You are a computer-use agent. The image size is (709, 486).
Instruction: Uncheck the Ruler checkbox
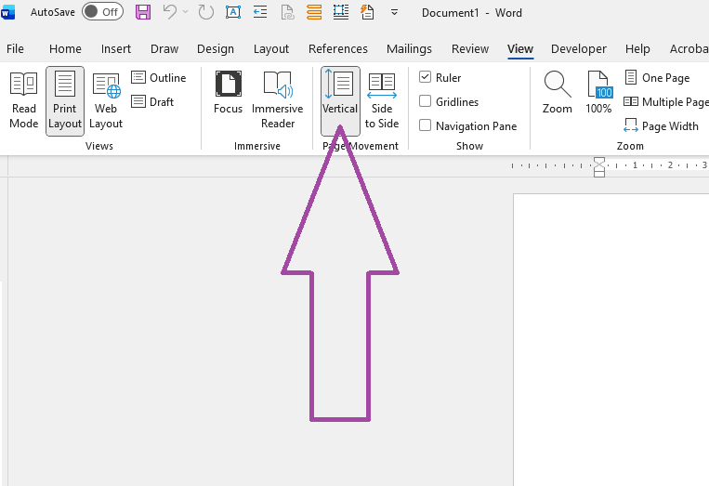click(x=425, y=77)
